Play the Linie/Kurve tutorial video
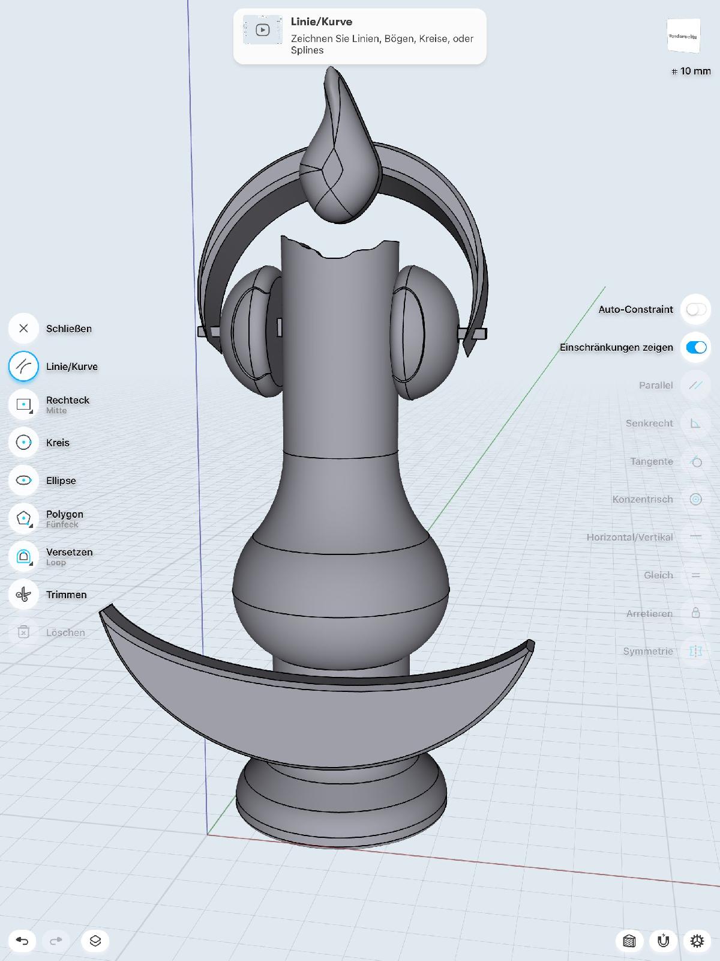 click(262, 30)
